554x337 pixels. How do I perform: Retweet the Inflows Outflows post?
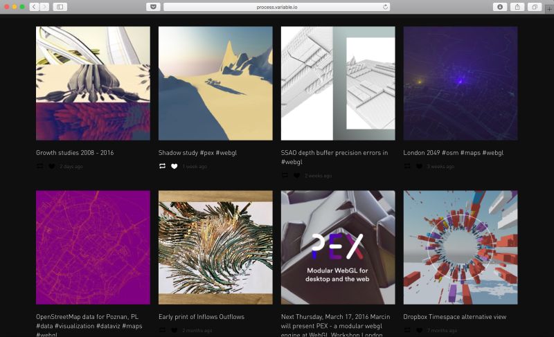162,330
